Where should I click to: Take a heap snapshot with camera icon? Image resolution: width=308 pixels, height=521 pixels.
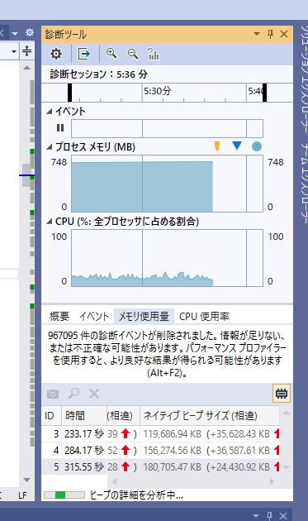[53, 394]
